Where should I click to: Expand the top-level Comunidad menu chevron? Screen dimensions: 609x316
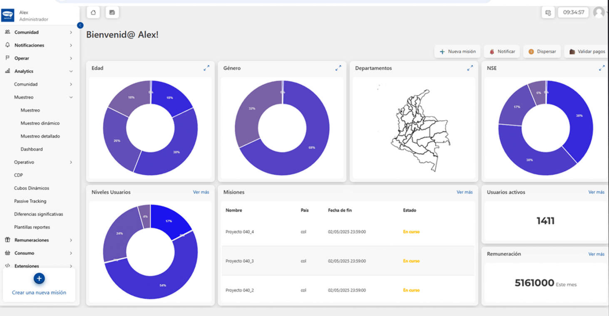(x=71, y=32)
